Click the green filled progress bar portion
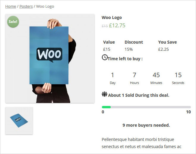Image resolution: width=196 pixels, height=154 pixels. click(106, 107)
